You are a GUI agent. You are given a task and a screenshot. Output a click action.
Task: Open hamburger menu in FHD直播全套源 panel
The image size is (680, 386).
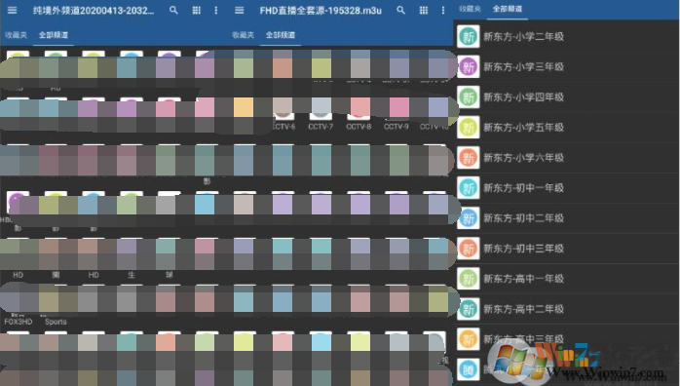[x=239, y=10]
